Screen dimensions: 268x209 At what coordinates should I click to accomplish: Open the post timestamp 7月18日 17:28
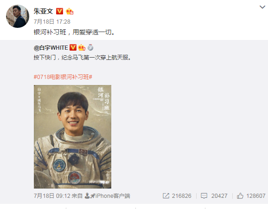pos(52,22)
